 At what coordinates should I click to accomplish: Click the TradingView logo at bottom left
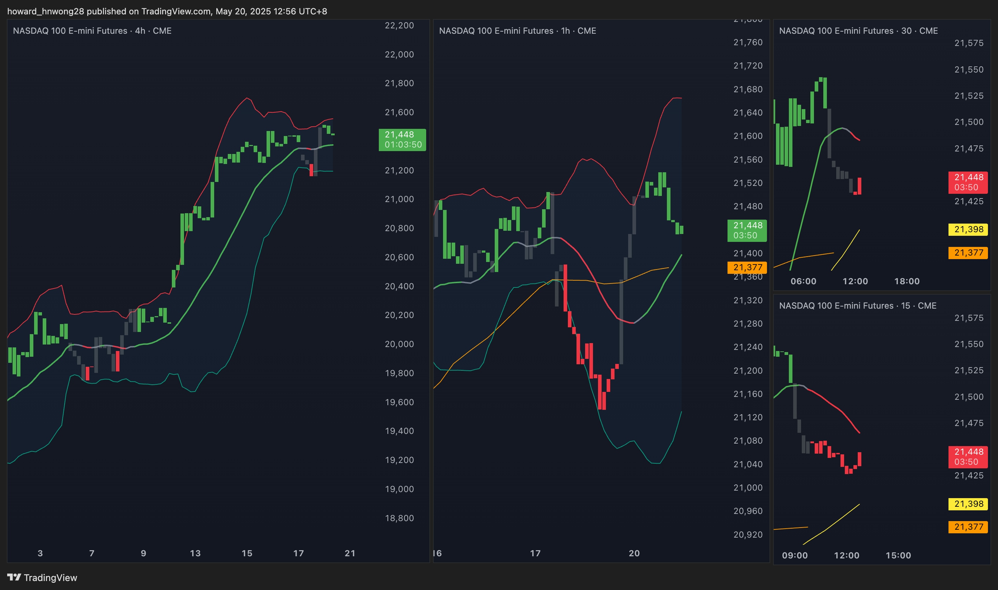coord(42,577)
